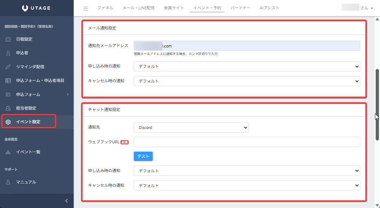
Task: Click the ウェブフックURL input field
Action: click(247, 142)
